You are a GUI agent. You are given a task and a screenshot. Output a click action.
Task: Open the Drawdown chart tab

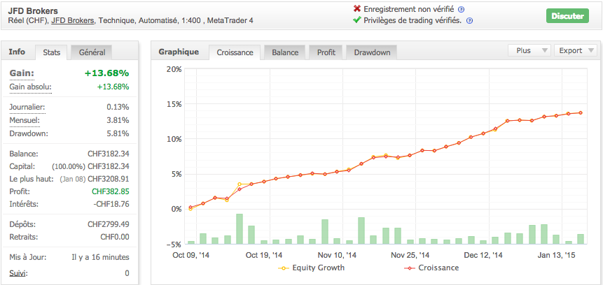click(372, 52)
